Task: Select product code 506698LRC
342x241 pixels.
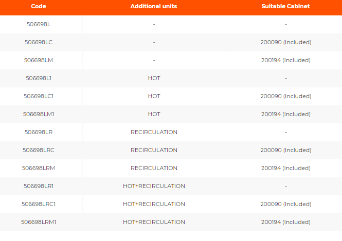Action: pos(38,150)
